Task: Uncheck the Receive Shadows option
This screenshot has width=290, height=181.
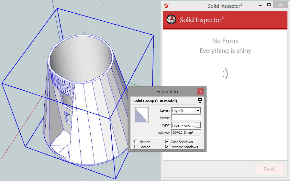Action: click(167, 147)
